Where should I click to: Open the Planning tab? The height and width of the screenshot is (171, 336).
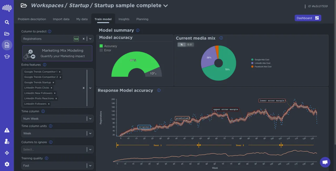[x=142, y=19]
